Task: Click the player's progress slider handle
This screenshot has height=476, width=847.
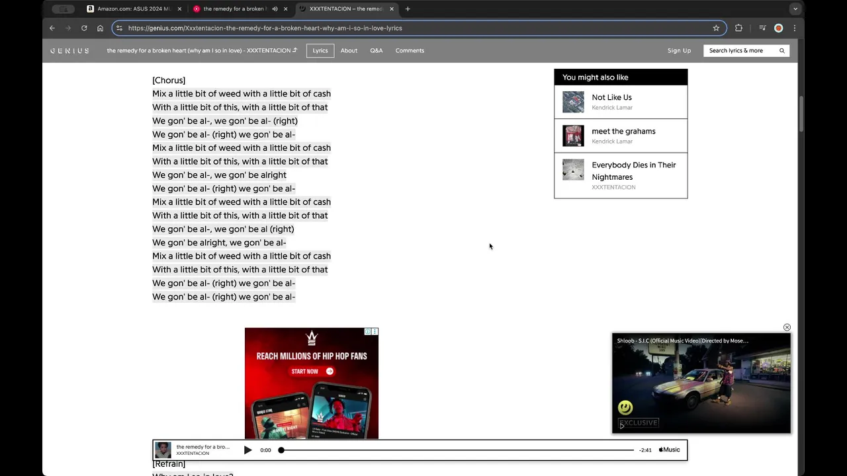Action: click(x=281, y=450)
